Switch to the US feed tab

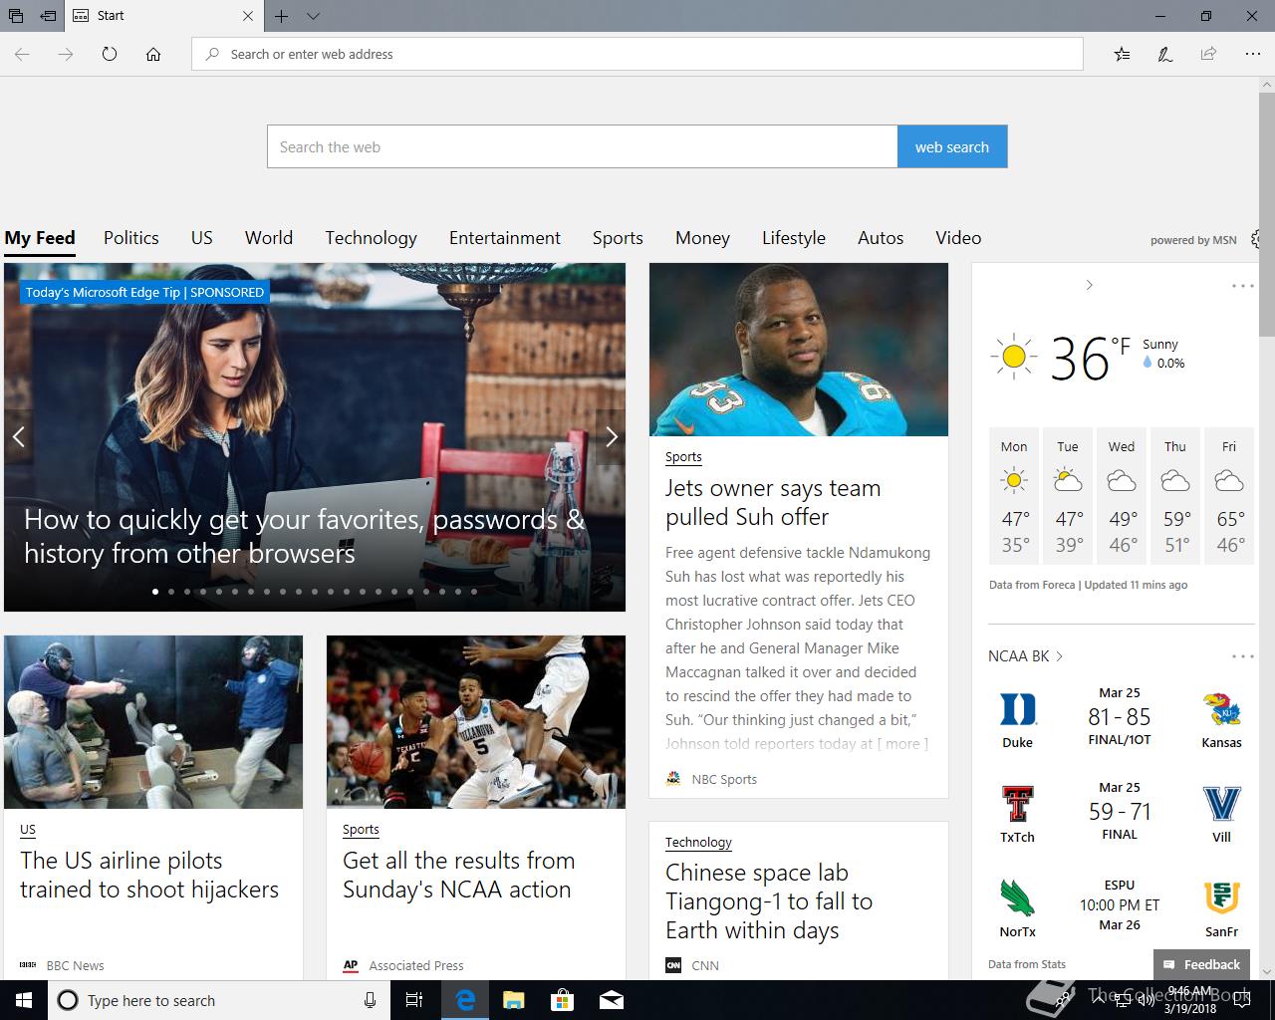(x=202, y=238)
